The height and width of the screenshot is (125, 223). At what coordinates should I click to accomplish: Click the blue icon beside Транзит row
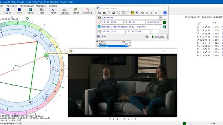tap(126, 44)
